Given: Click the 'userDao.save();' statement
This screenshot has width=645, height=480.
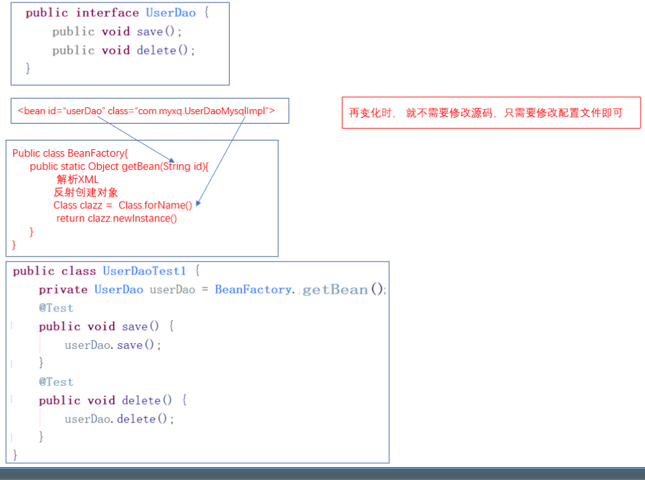Looking at the screenshot, I should [x=113, y=345].
